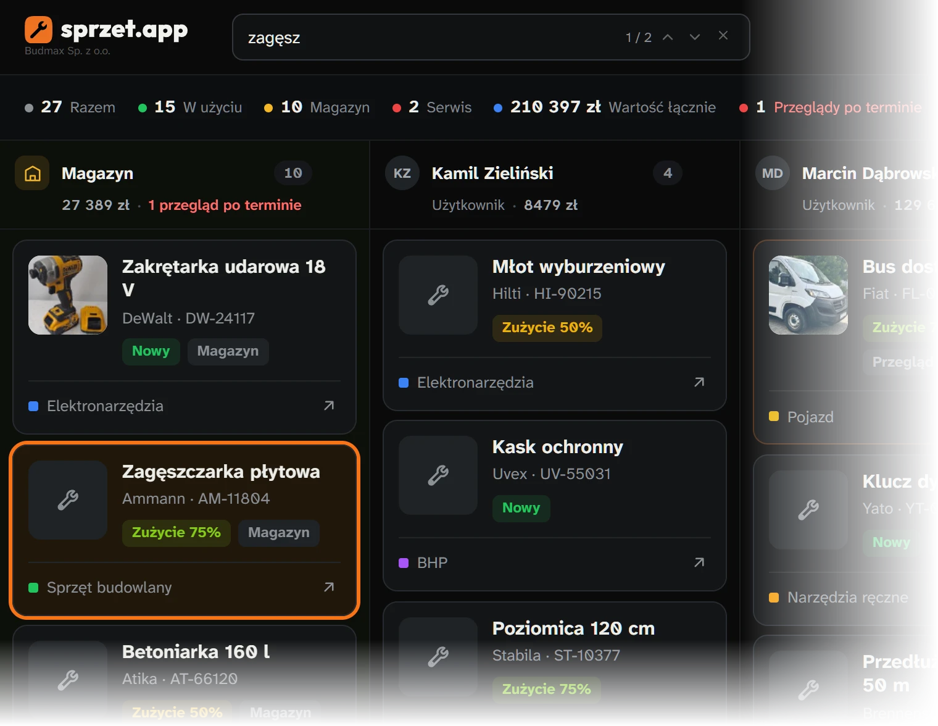938x726 pixels.
Task: Go to previous search match arrow
Action: [668, 37]
